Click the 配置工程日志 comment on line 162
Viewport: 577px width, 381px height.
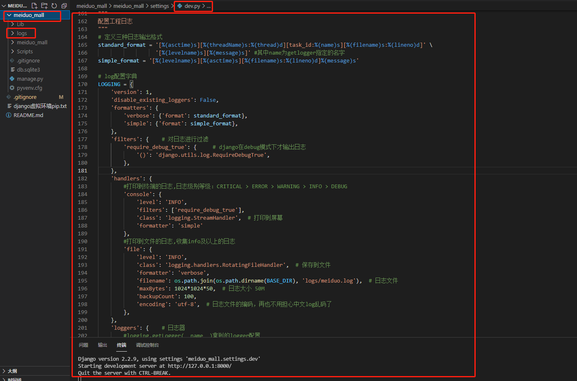115,21
